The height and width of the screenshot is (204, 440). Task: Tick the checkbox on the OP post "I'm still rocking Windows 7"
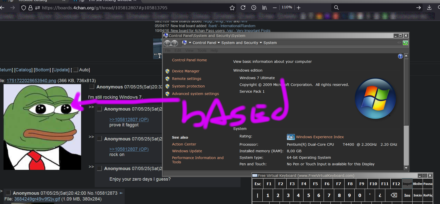click(x=92, y=87)
